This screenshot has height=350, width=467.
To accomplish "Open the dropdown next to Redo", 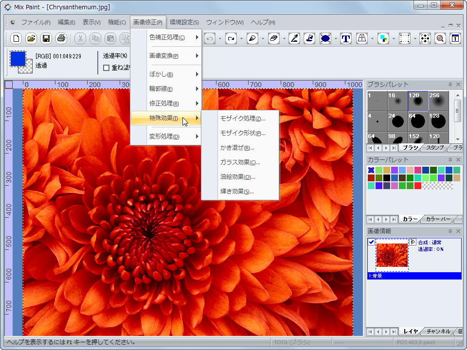I will coord(241,39).
